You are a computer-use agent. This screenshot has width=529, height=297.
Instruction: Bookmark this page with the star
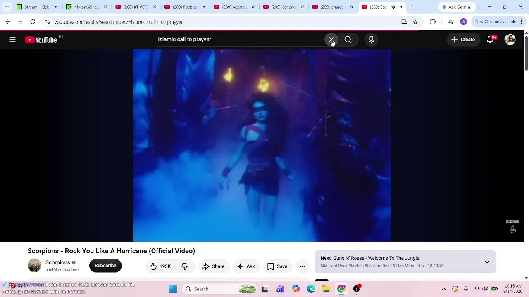[x=415, y=22]
